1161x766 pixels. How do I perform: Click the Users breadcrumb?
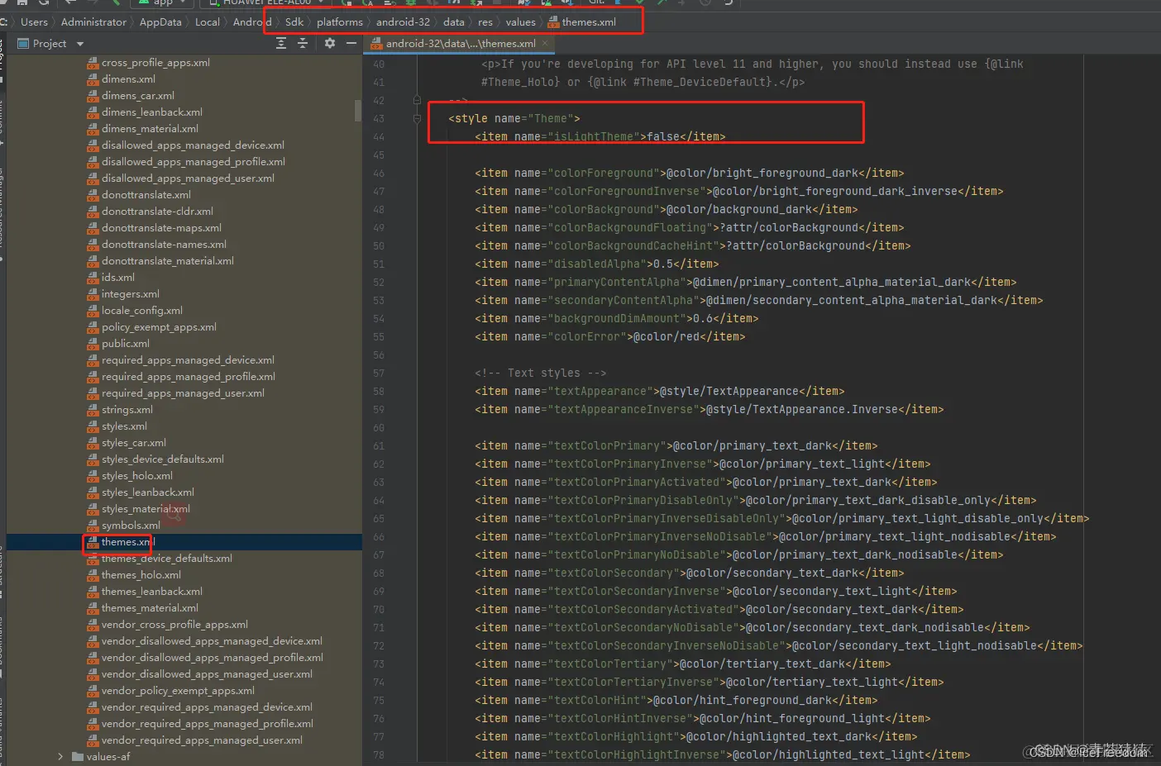point(34,22)
